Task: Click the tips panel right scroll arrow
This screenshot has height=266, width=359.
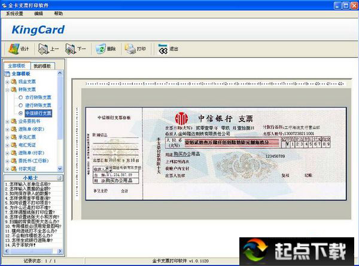Action: [x=60, y=251]
